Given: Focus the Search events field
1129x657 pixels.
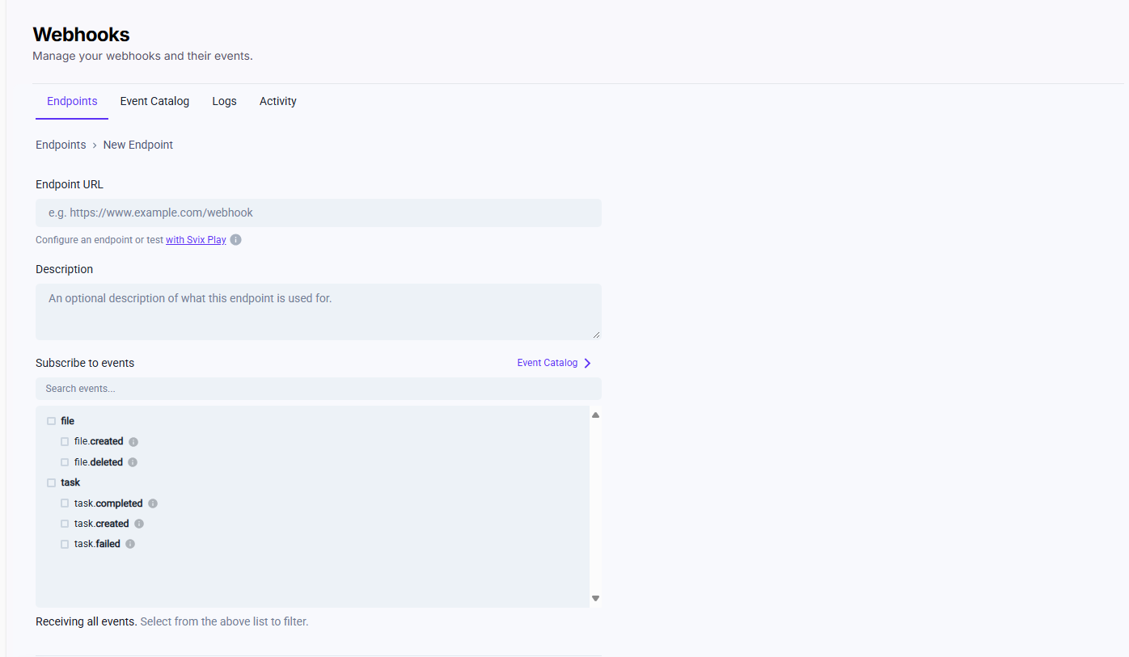Looking at the screenshot, I should 319,389.
